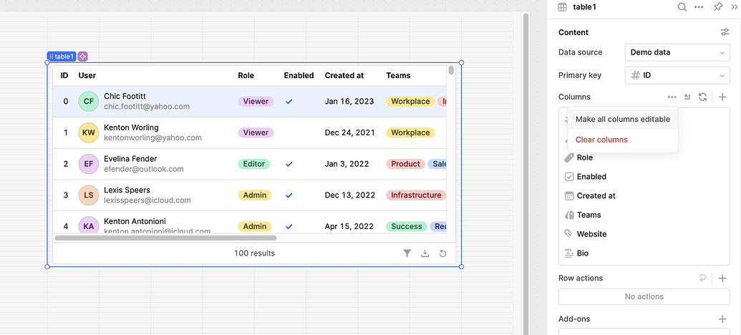
Task: Click the table icon beside table1 title
Action: 562,7
